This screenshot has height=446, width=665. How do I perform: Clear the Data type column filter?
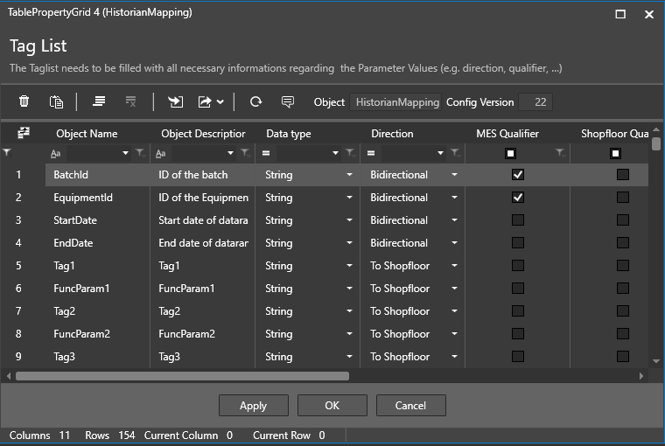click(x=350, y=153)
